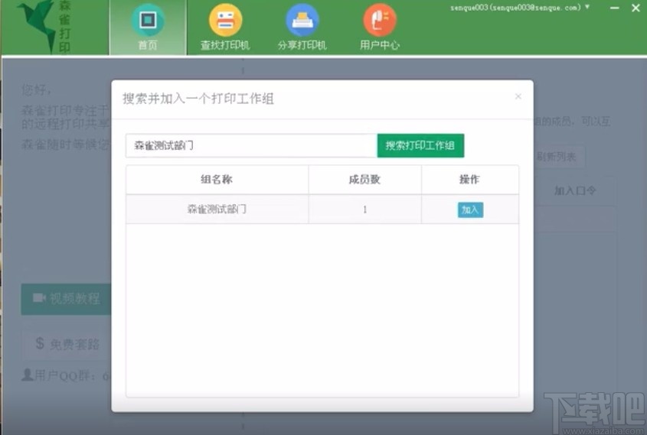Click the 加入 button for 森雀测试部门
The width and height of the screenshot is (647, 435).
point(470,209)
